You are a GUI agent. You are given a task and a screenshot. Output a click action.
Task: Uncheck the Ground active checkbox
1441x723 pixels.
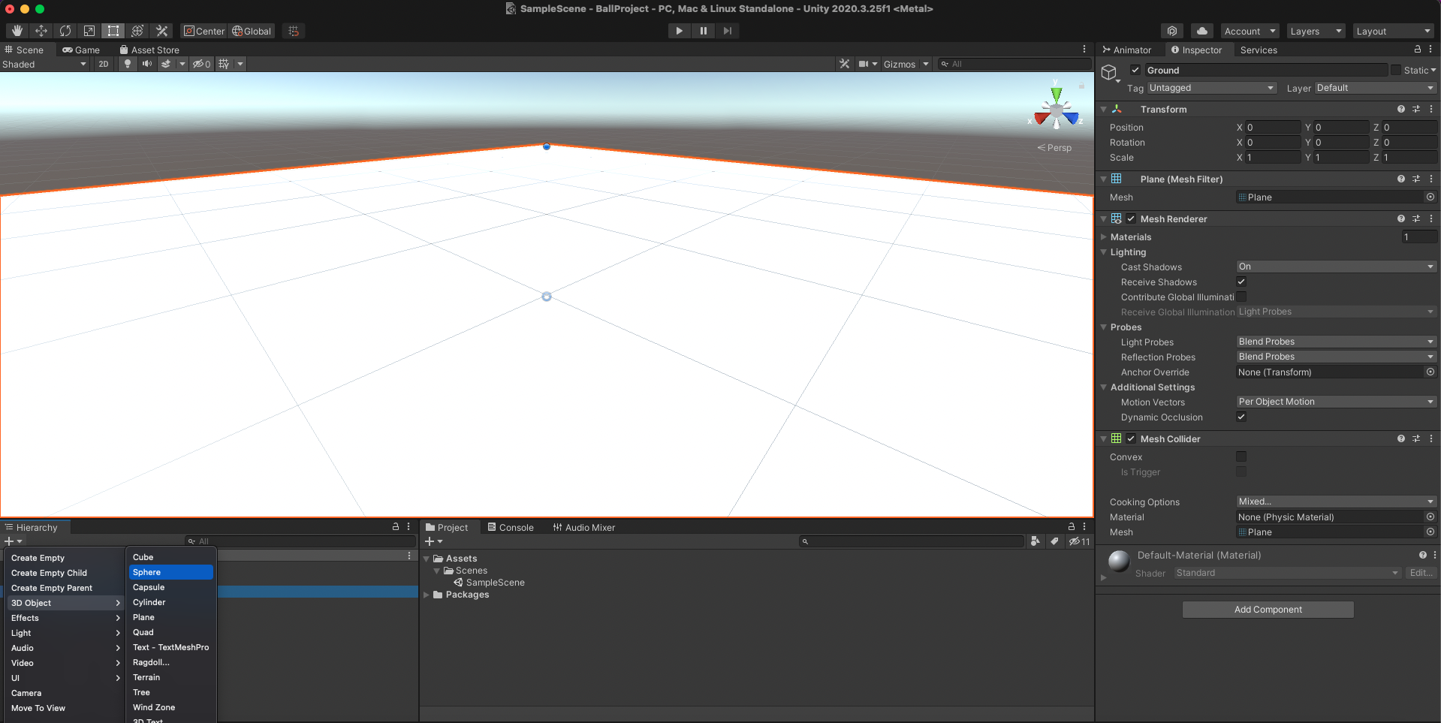1135,70
